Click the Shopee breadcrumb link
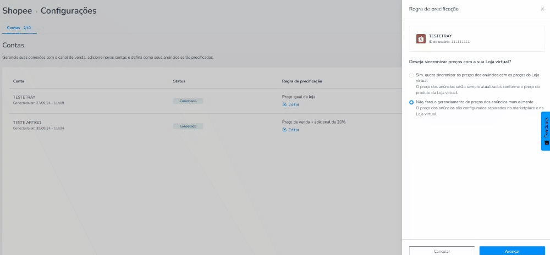This screenshot has height=255, width=550. click(x=18, y=11)
